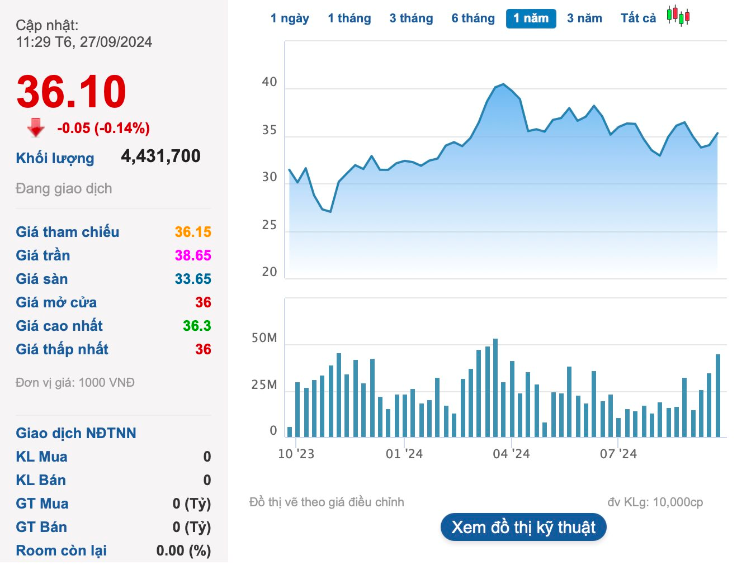The image size is (737, 570).
Task: Click the 'Room còn lại' label
Action: 61,550
